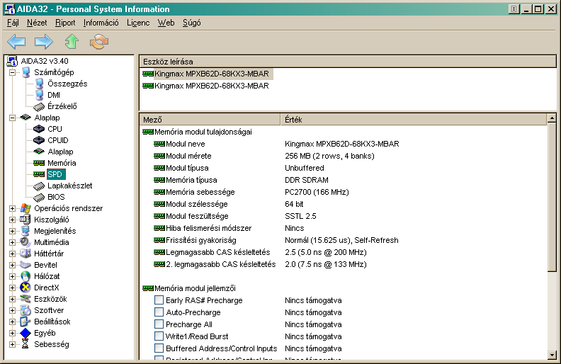Toggle Buffered Address/Control Inputs checkbox
561x364 pixels.
[x=159, y=348]
